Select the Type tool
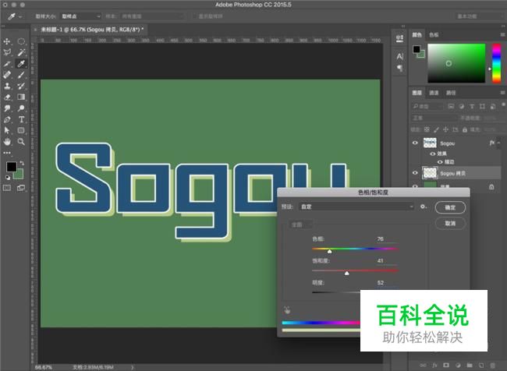This screenshot has height=371, width=507. coord(21,119)
